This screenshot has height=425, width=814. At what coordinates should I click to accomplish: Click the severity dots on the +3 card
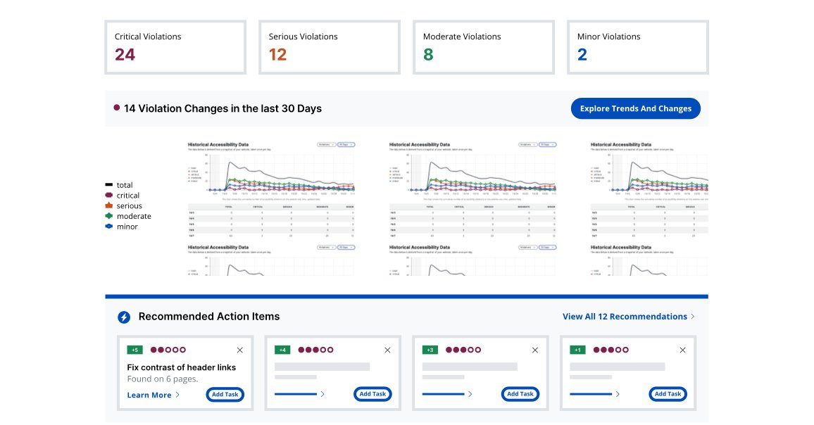pos(463,350)
